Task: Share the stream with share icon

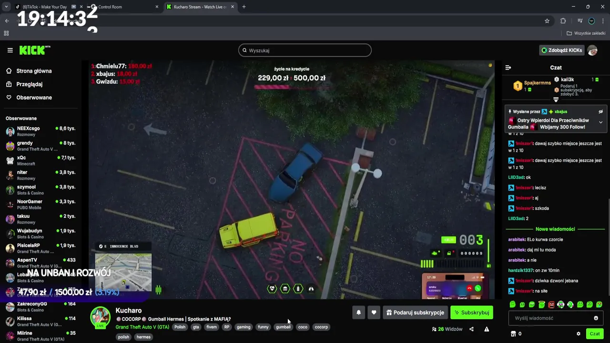Action: pos(471,329)
